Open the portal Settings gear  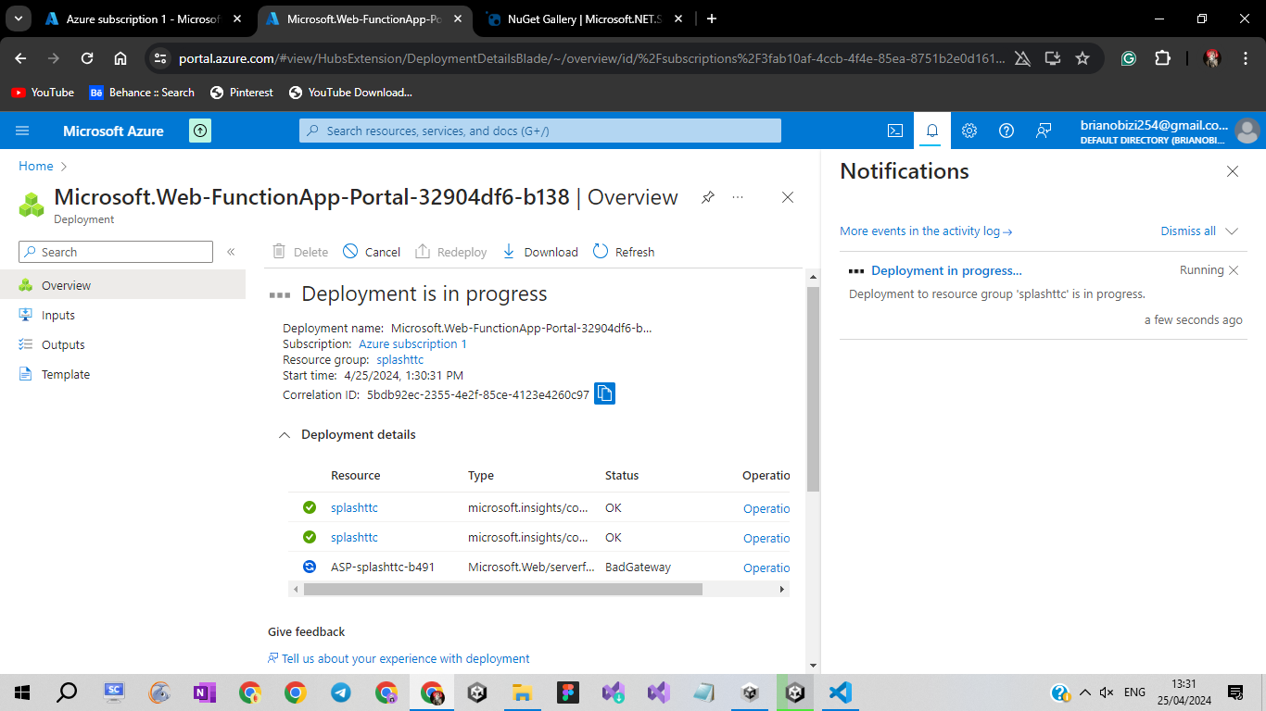click(969, 131)
